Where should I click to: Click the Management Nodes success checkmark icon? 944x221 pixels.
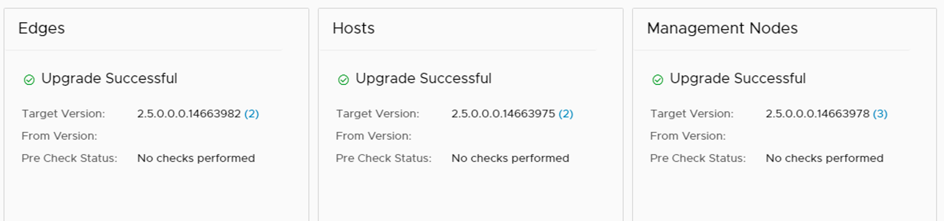tap(658, 80)
